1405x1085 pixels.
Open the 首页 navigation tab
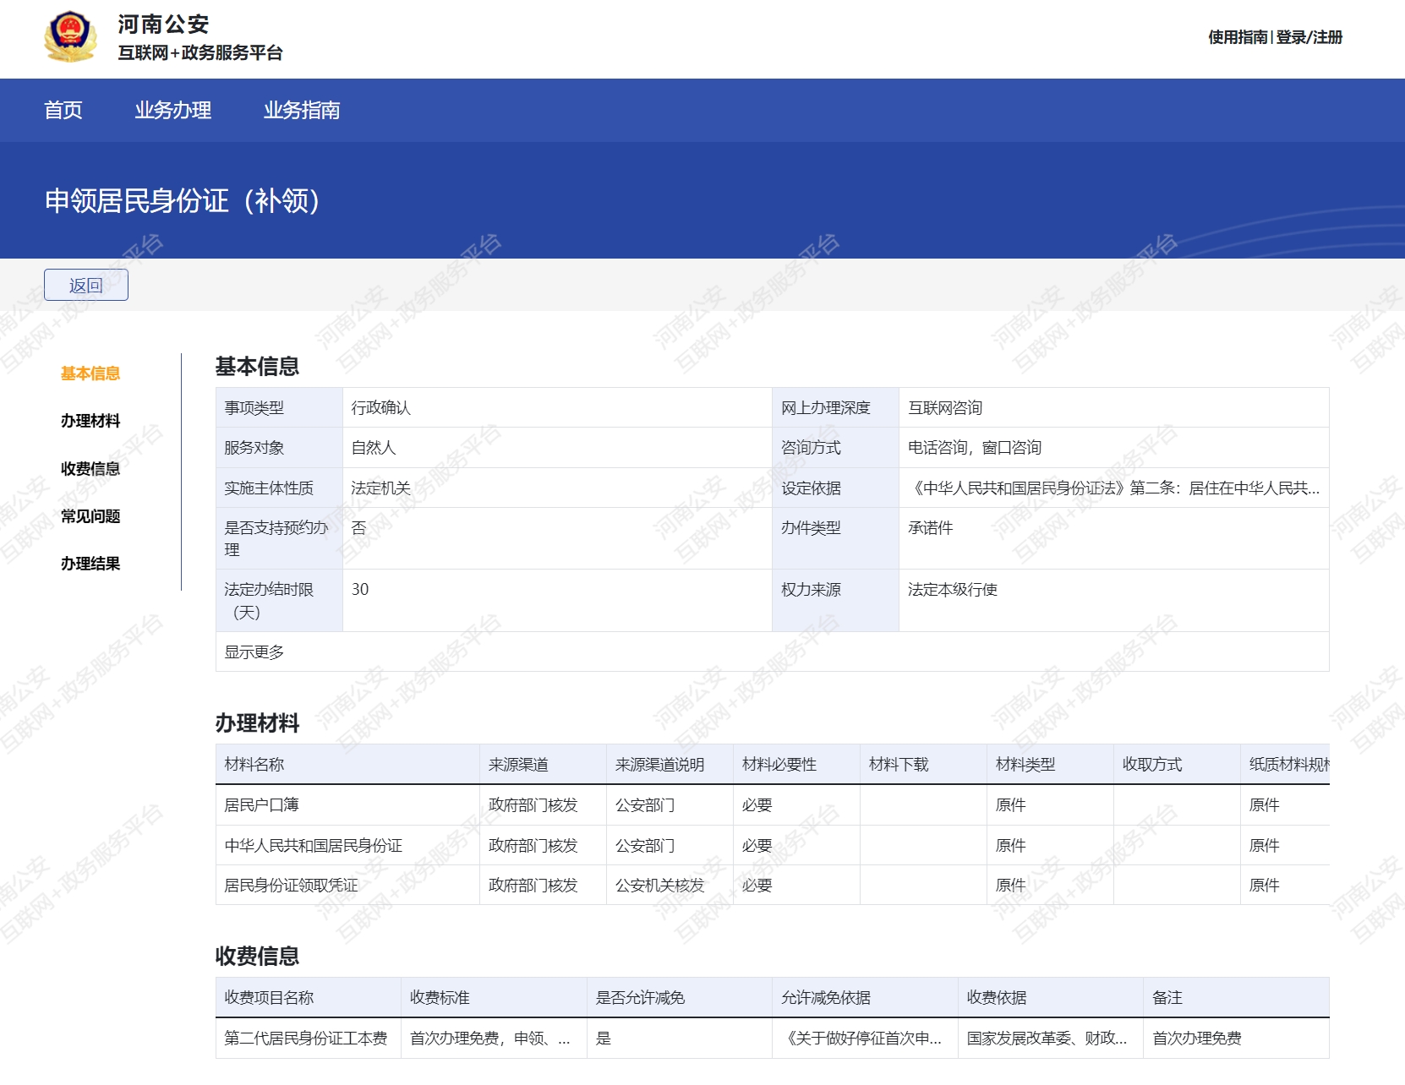pyautogui.click(x=63, y=111)
